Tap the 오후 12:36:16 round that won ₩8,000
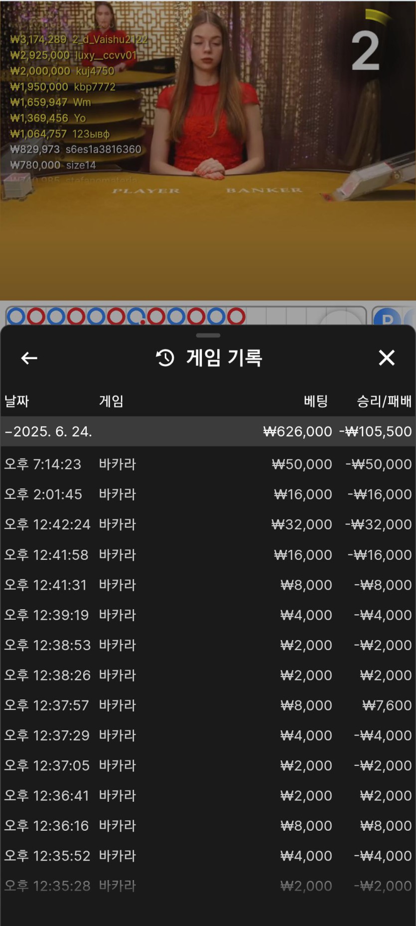The height and width of the screenshot is (926, 416). pos(208,826)
